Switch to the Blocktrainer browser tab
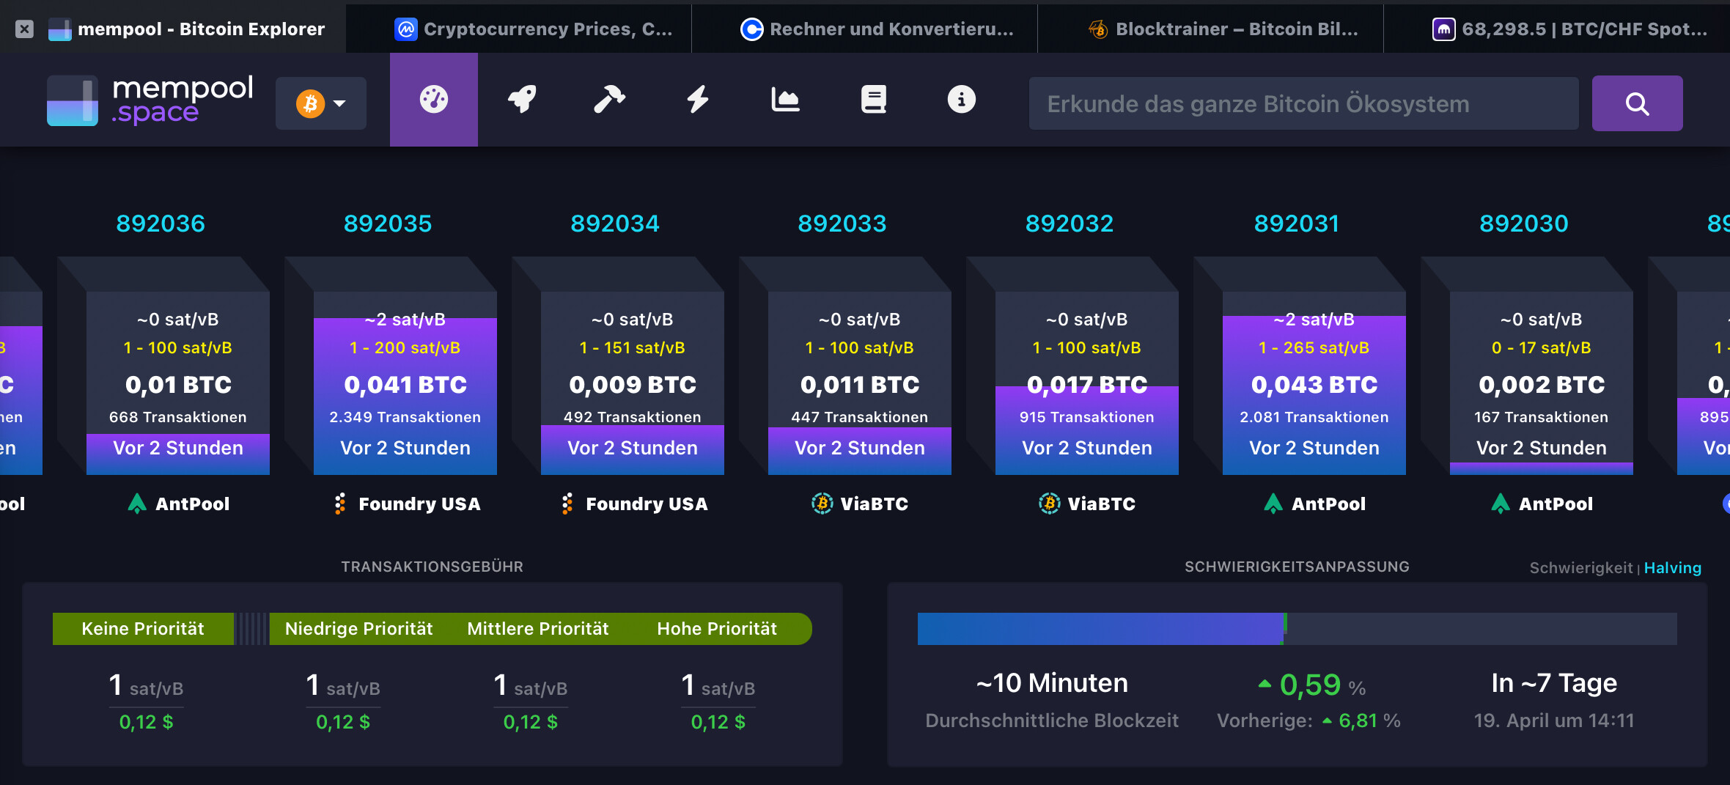 (1224, 29)
